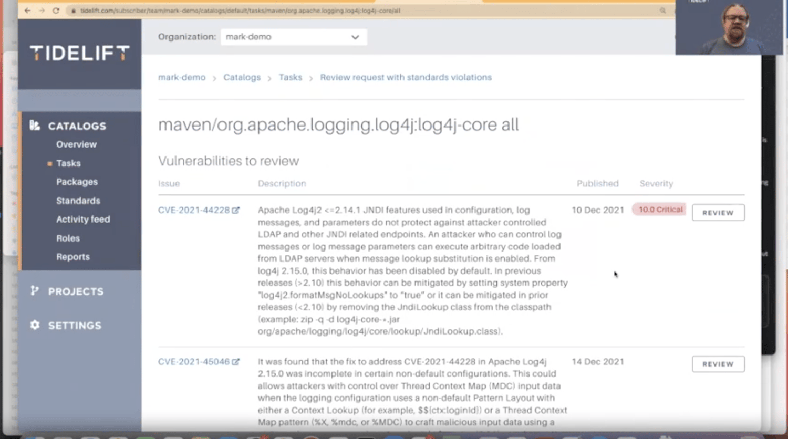Click the presenter webcam thumbnail
The width and height of the screenshot is (788, 439).
tap(728, 27)
